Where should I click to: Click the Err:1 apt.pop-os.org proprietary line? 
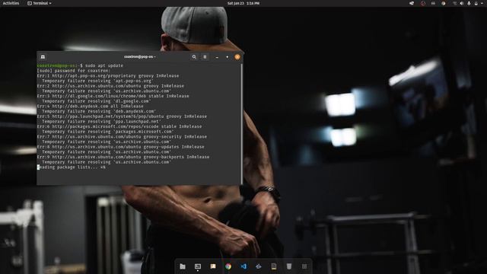click(108, 76)
